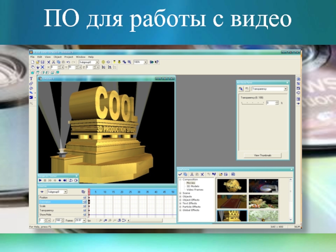Open the Object menu

58,57
